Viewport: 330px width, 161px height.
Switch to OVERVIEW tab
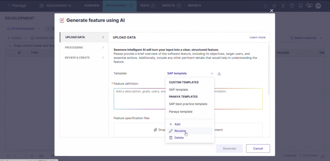[x=92, y=6]
